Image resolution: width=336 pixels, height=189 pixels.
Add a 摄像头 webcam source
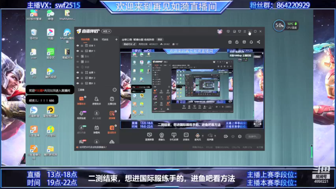(x=162, y=136)
